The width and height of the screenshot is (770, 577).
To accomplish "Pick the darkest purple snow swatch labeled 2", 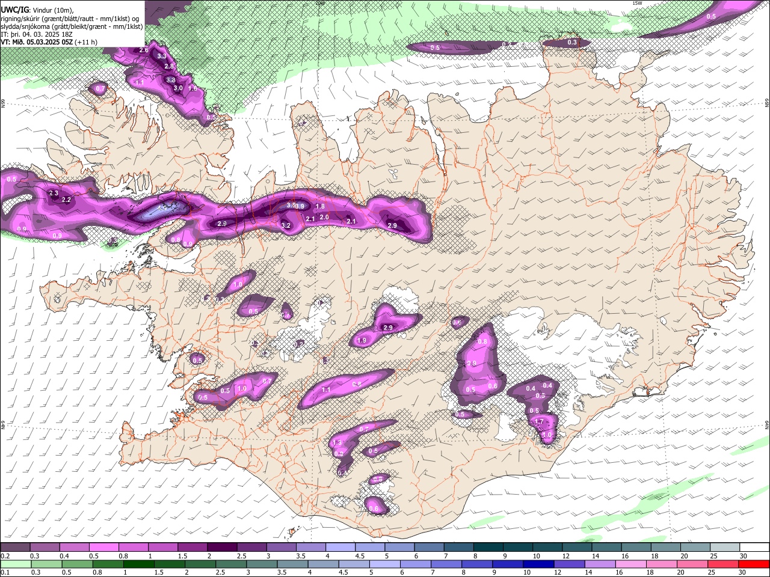I will [221, 548].
